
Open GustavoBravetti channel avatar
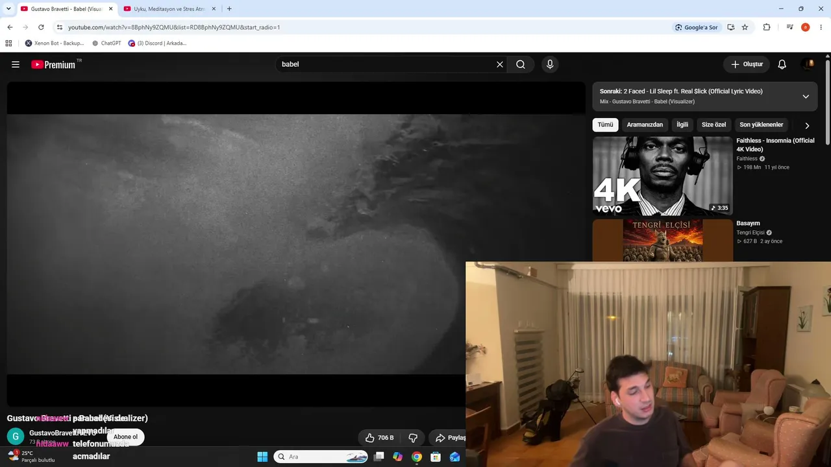coord(16,437)
